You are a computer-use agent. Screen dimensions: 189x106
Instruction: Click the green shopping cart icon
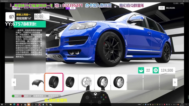tap(141, 70)
